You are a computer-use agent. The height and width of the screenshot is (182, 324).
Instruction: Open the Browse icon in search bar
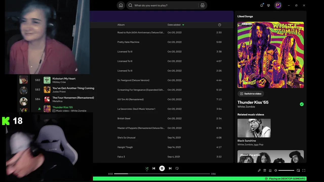[202, 5]
